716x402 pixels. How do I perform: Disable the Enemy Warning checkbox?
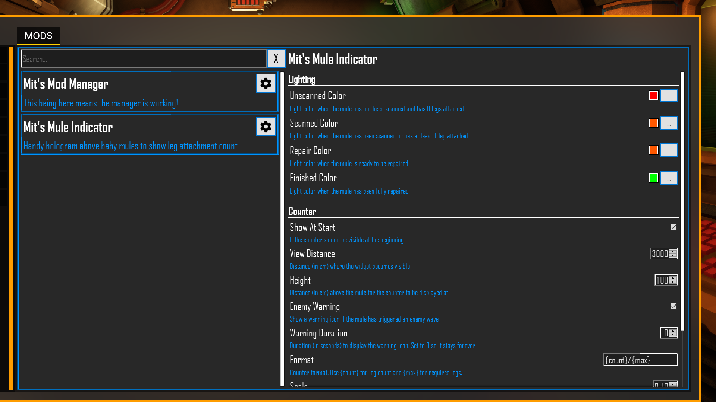(673, 306)
